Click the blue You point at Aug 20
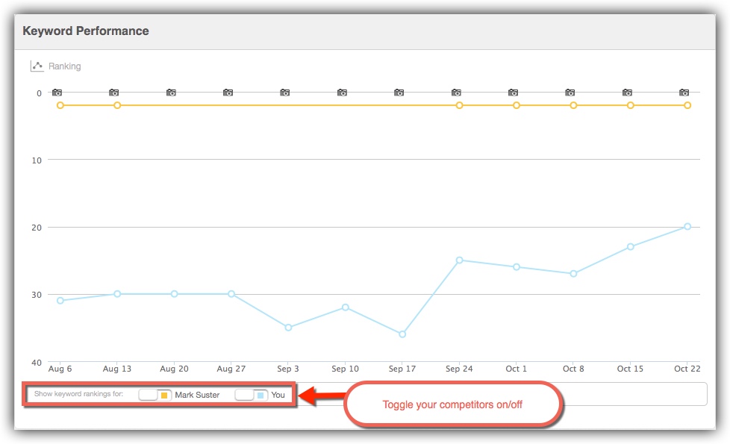This screenshot has width=730, height=444. point(174,294)
